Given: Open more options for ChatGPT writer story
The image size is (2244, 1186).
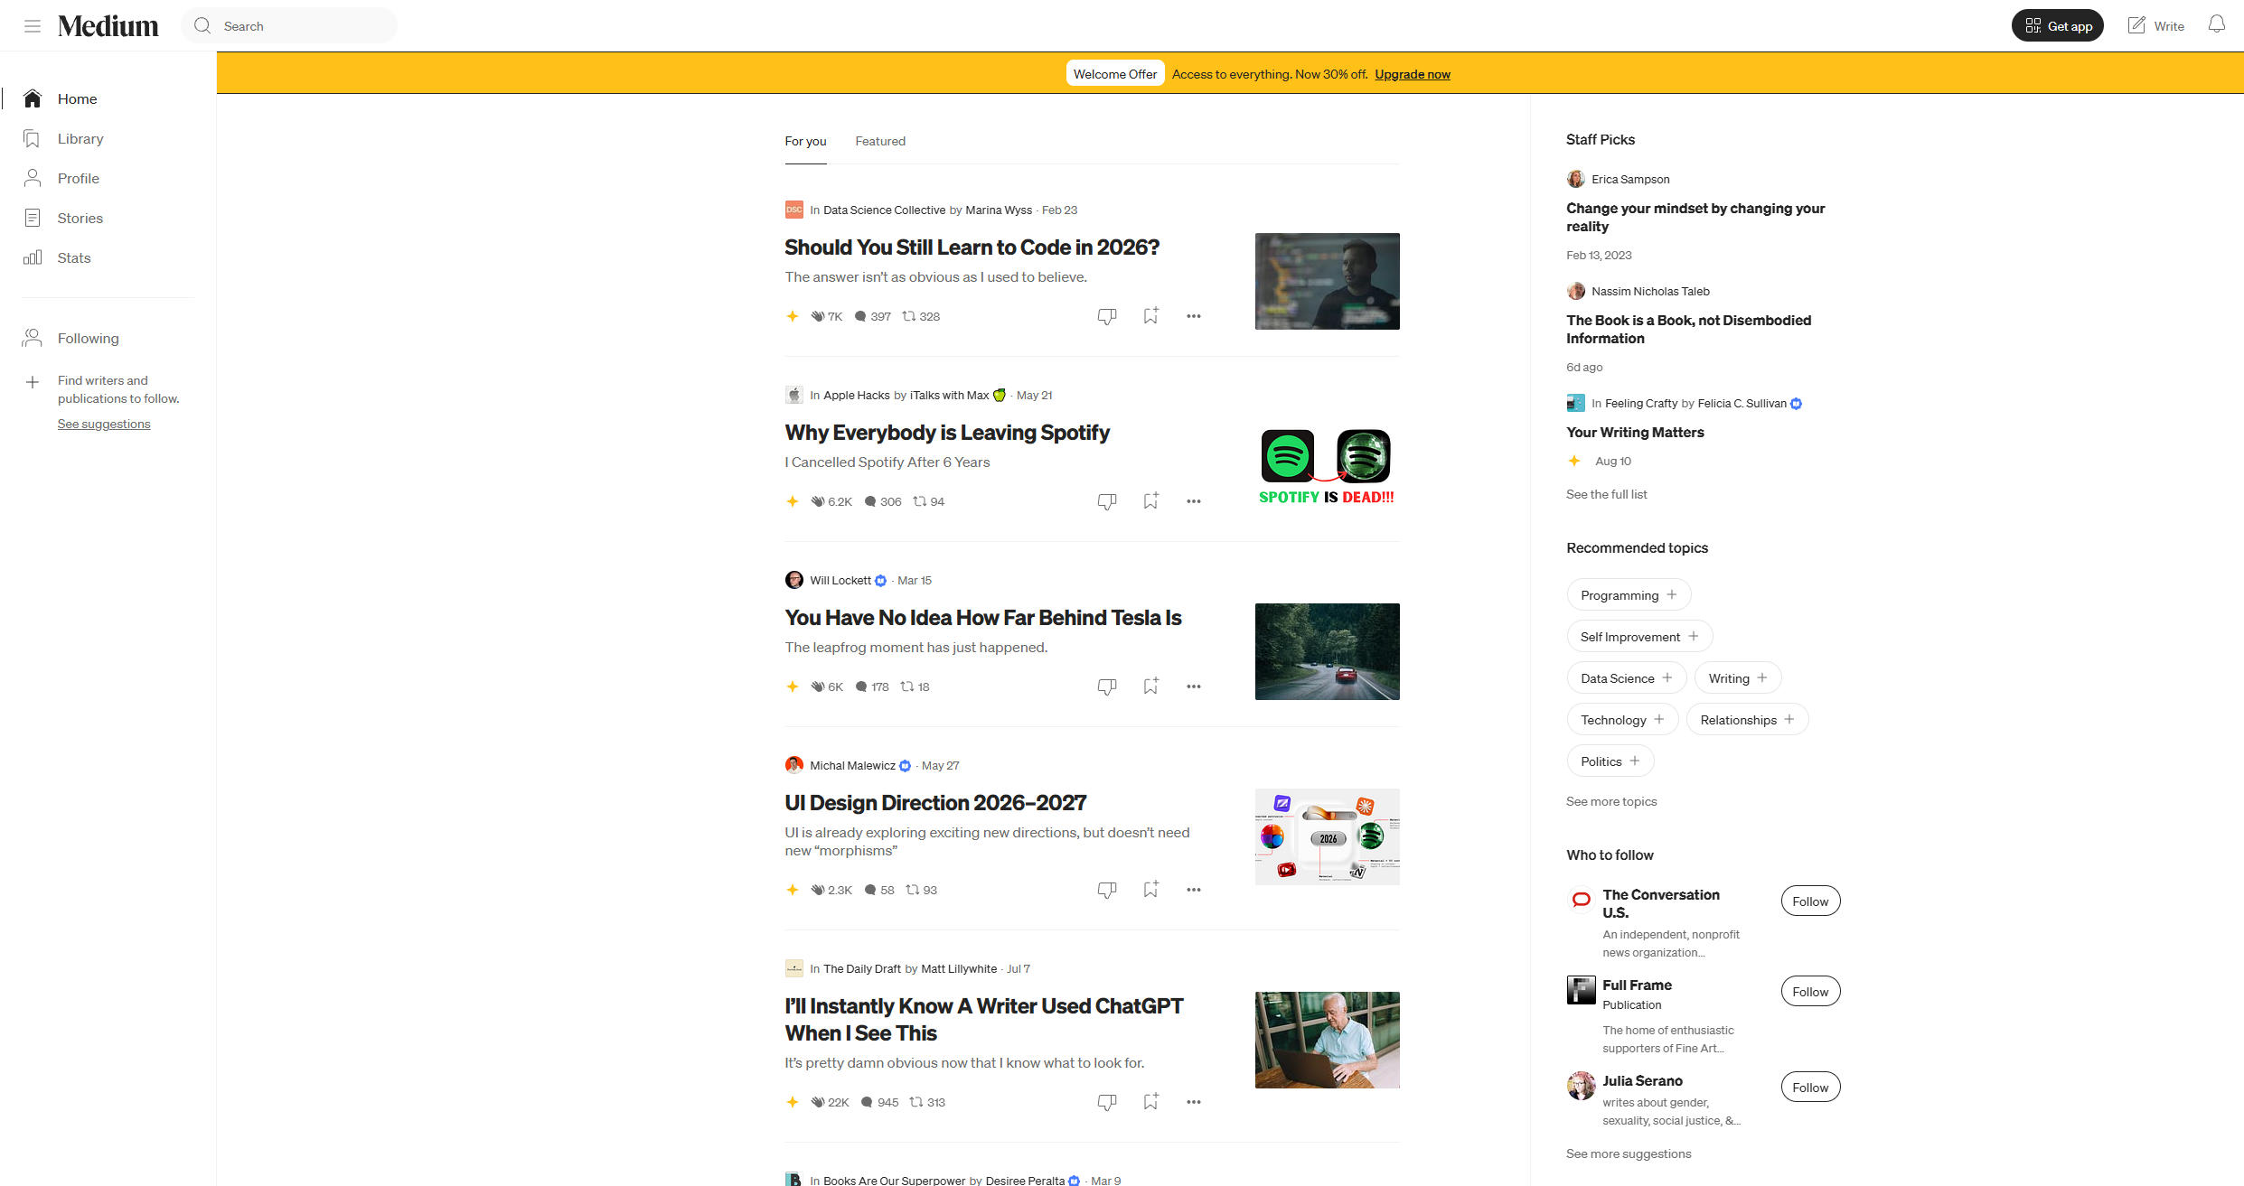Looking at the screenshot, I should 1194,1102.
